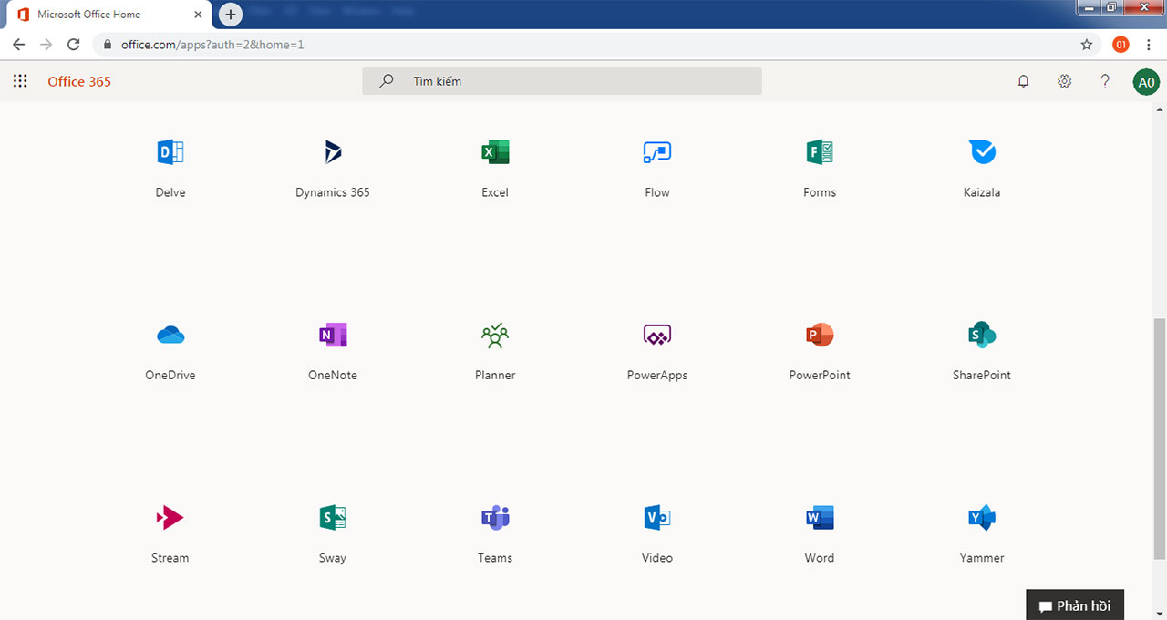Click the browser forward arrow

click(46, 44)
